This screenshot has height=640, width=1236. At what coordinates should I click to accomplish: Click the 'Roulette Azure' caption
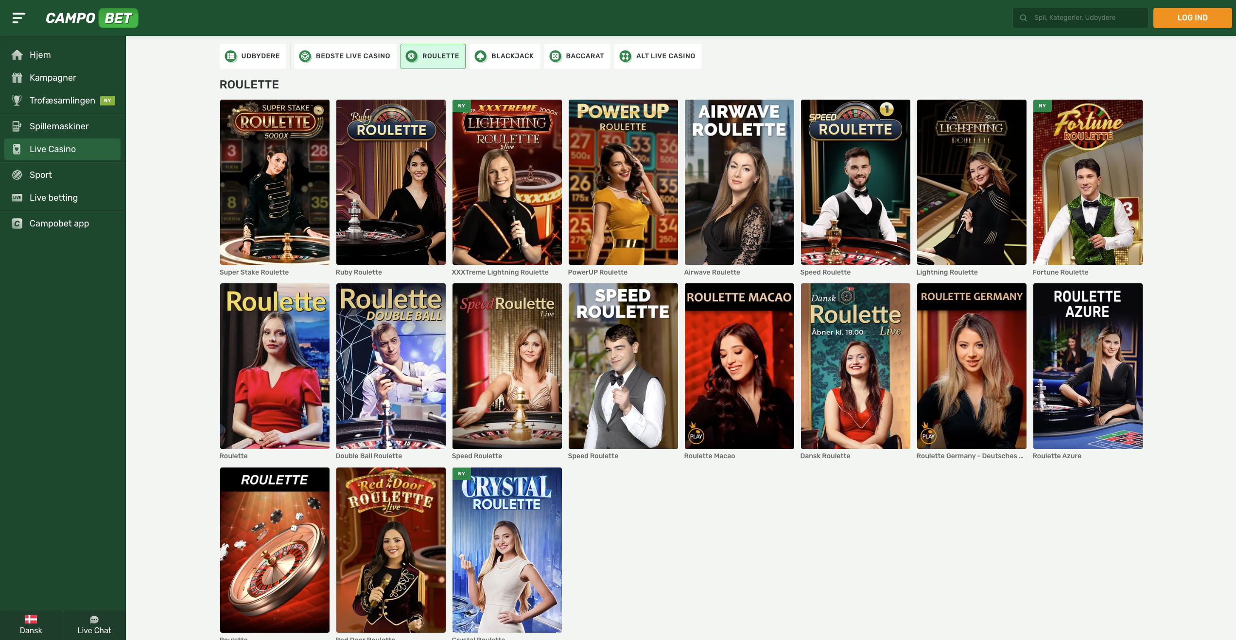(1057, 456)
